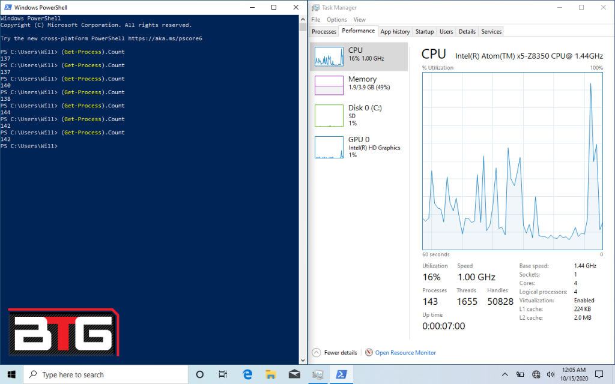The image size is (615, 384).
Task: Click the PowerShell title bar icon
Action: coord(8,7)
